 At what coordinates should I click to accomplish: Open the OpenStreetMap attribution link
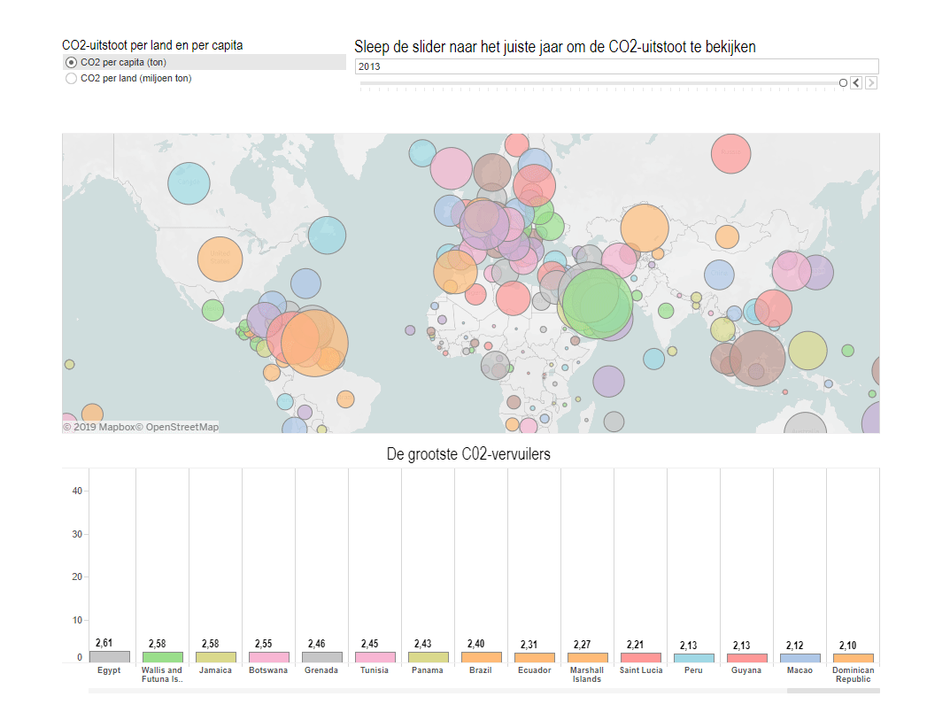182,427
